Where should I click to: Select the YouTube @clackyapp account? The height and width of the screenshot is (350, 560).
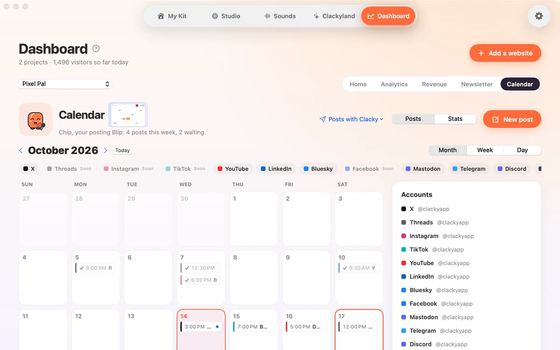[435, 263]
